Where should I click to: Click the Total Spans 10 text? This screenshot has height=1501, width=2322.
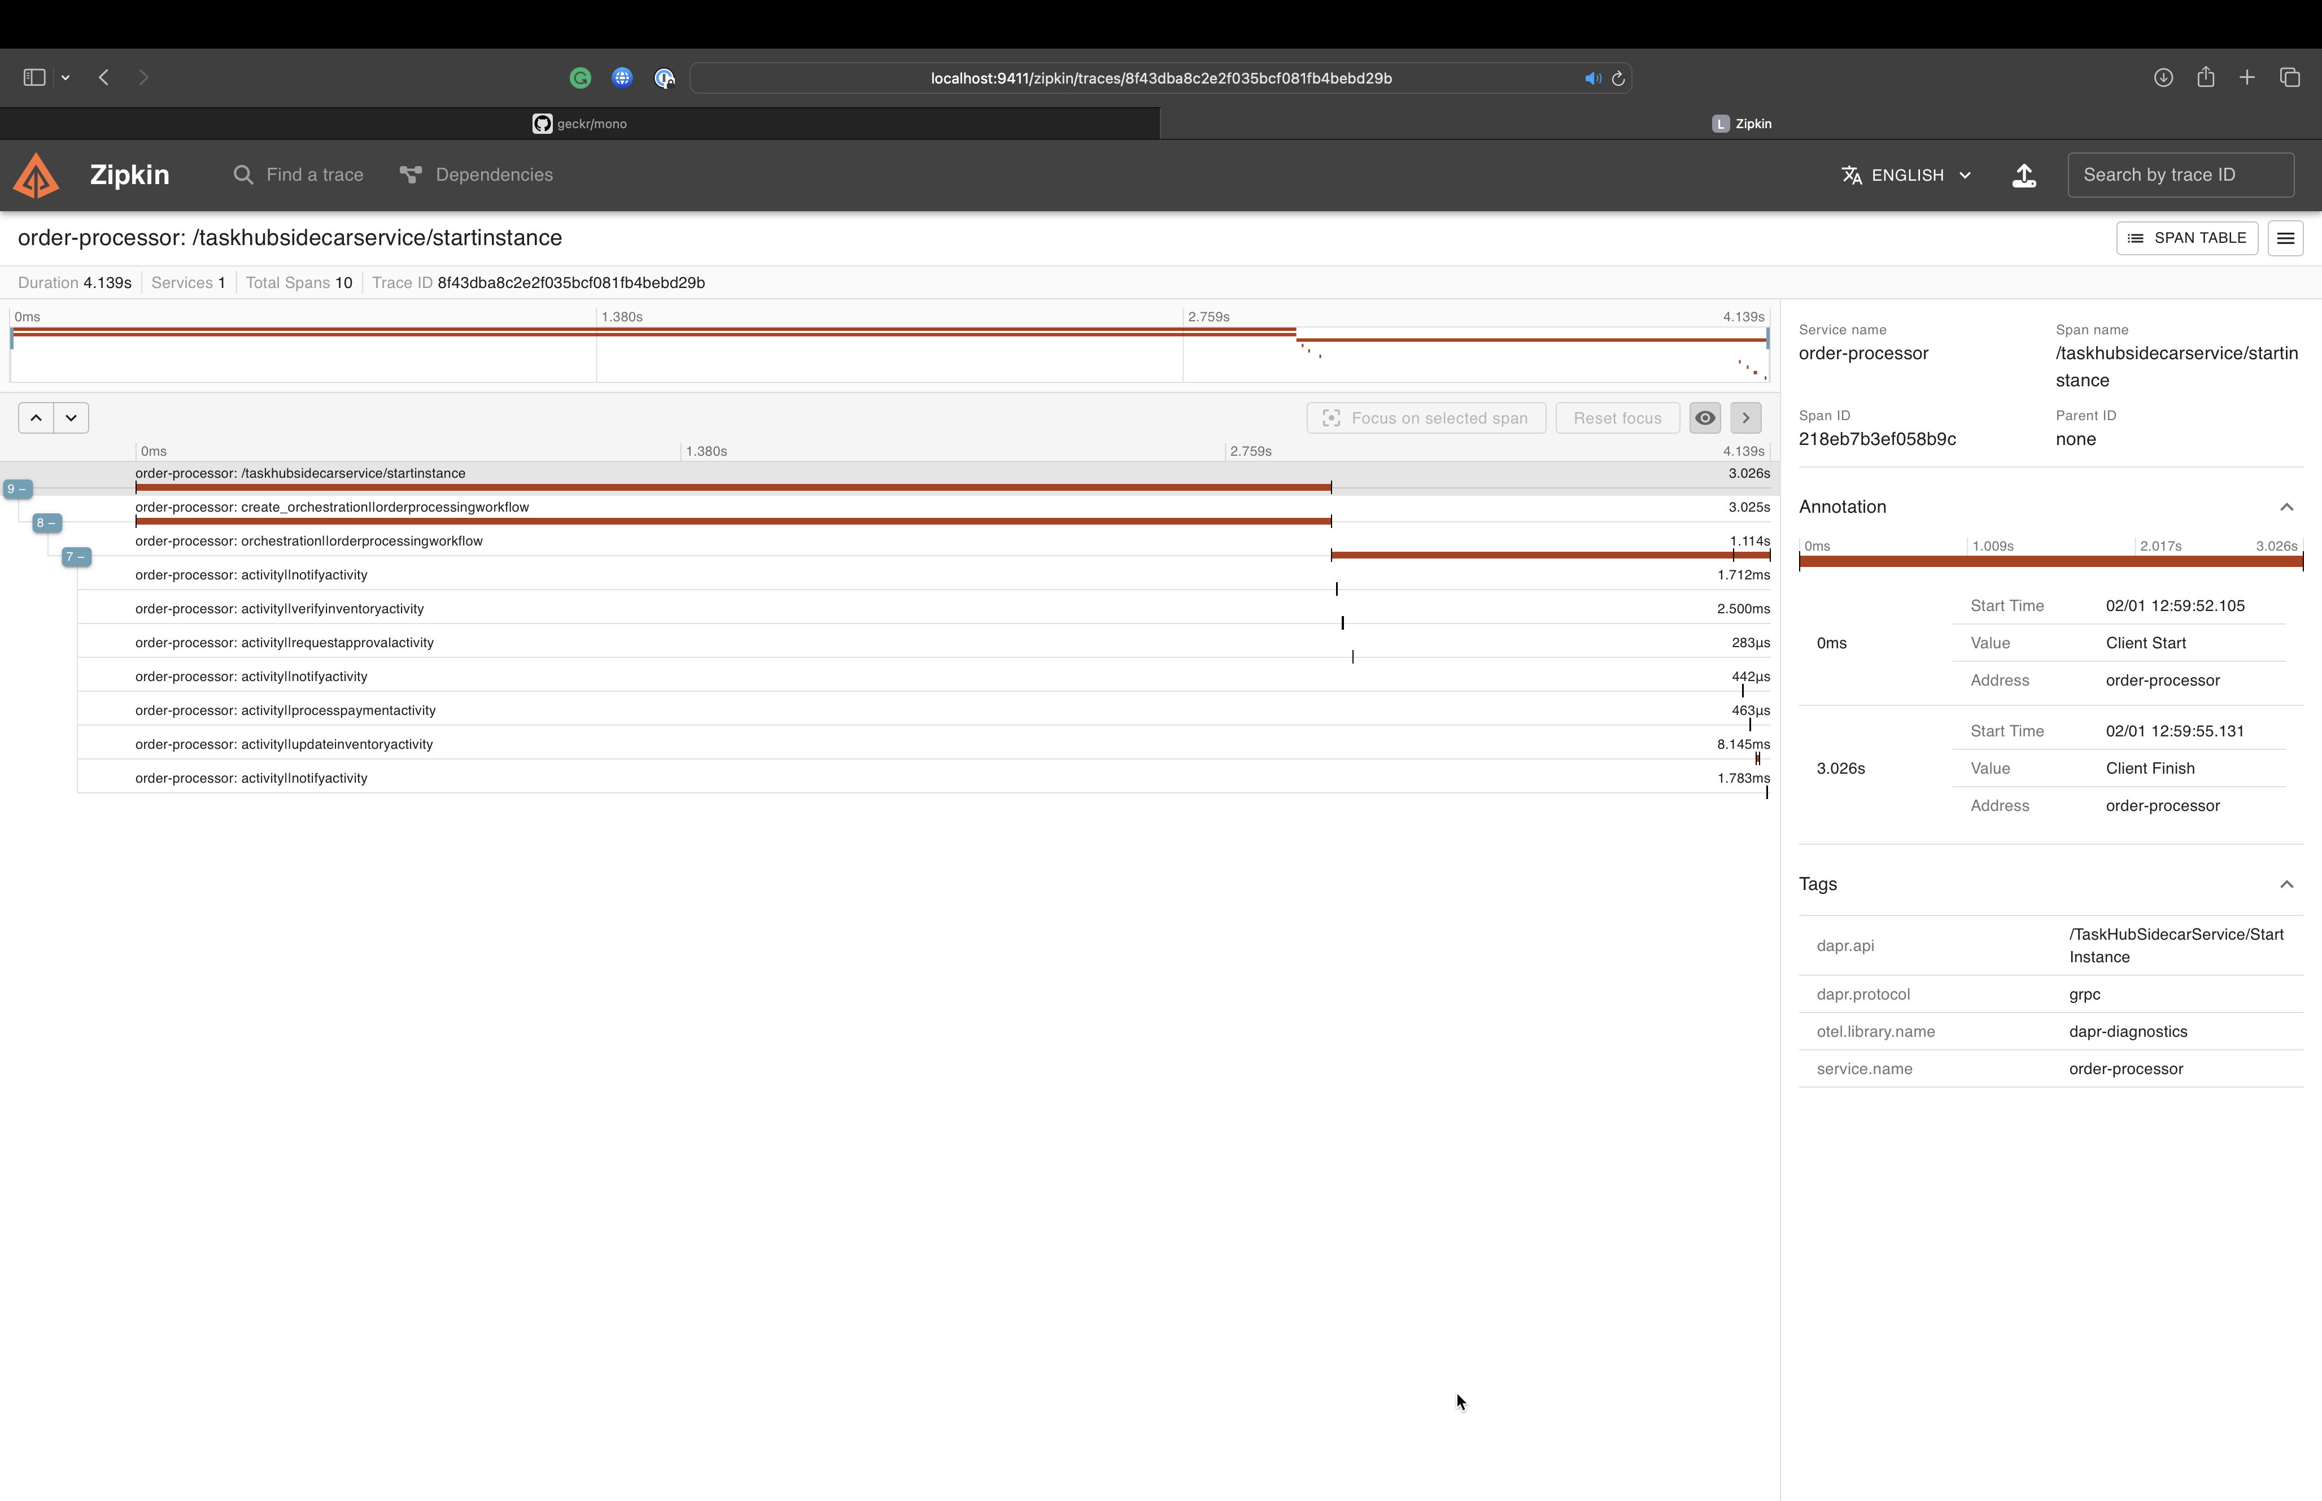tap(298, 283)
